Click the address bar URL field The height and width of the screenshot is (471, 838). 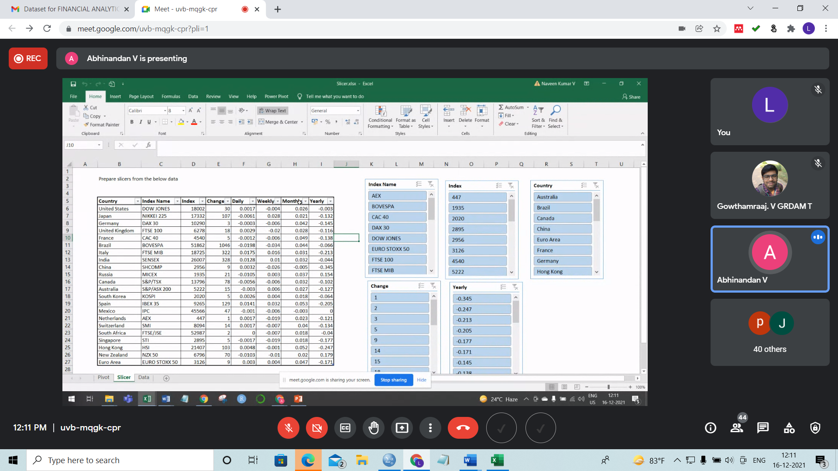coord(367,28)
